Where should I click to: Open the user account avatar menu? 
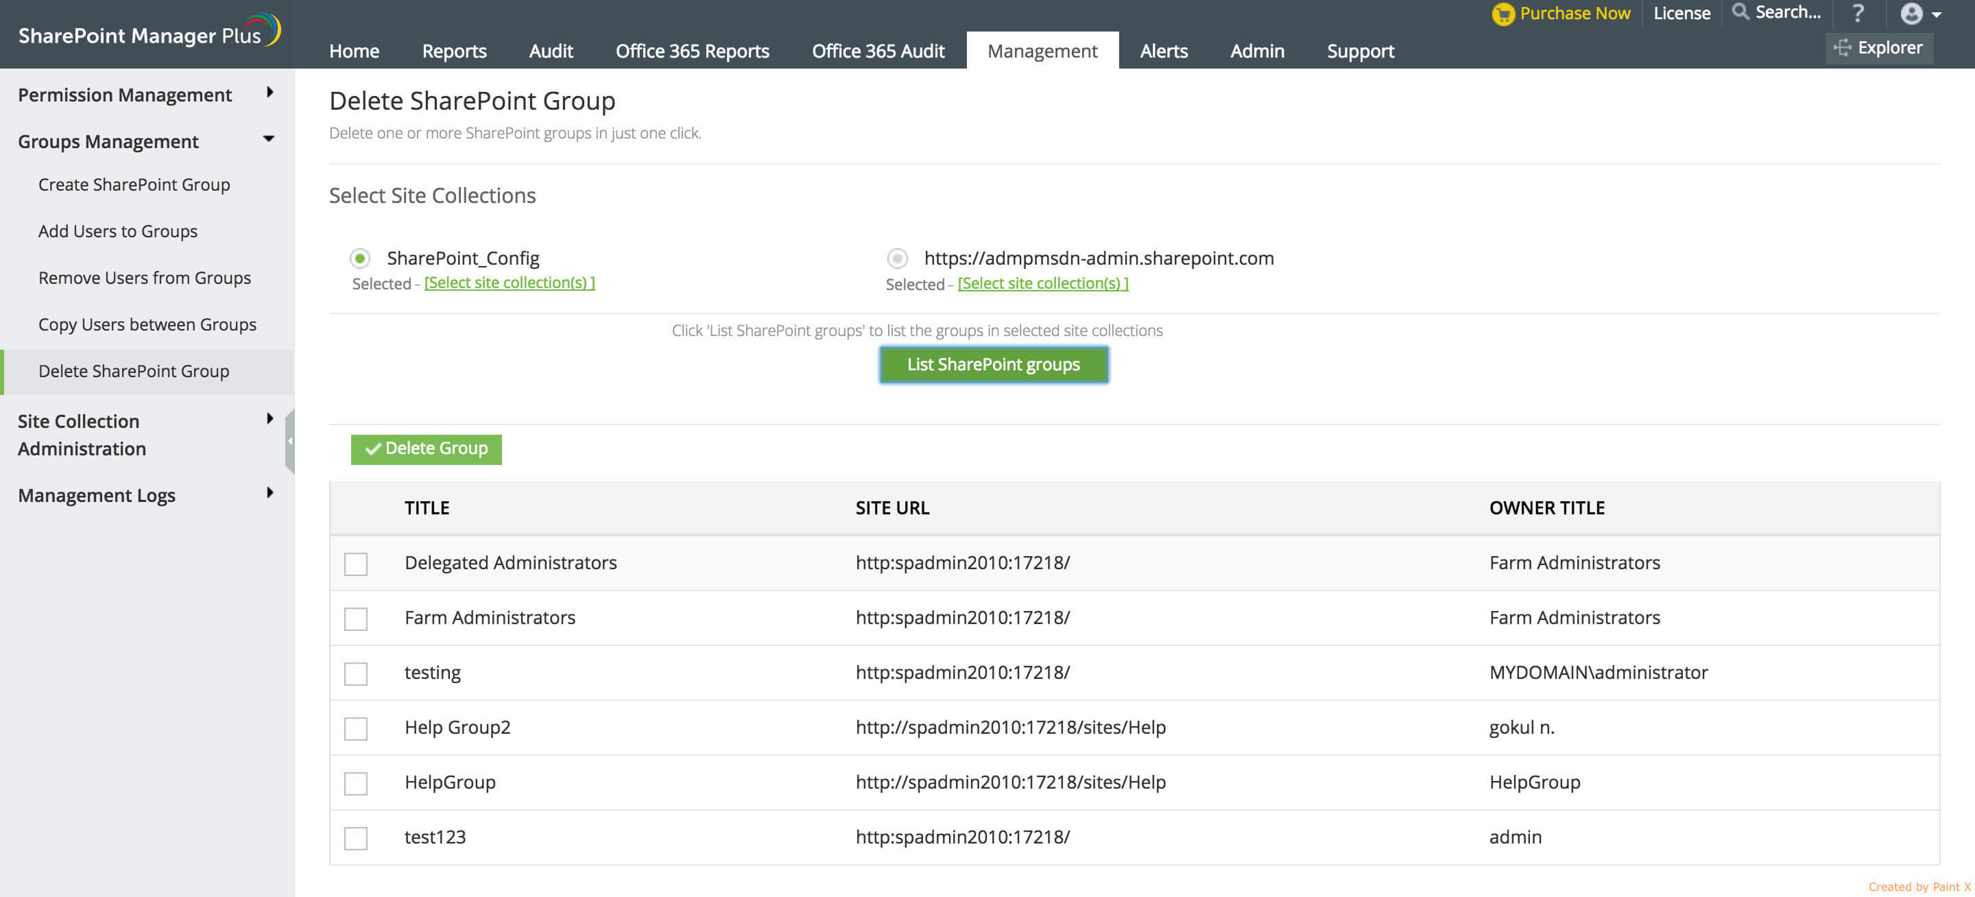click(x=1911, y=14)
